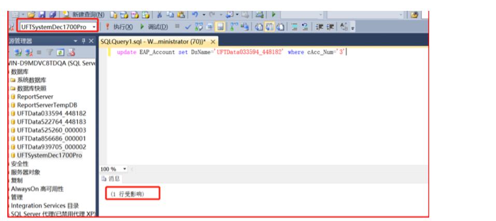Screen dimensions: 496x221
Task: Click the Copy icon in toolbar
Action: 170,15
